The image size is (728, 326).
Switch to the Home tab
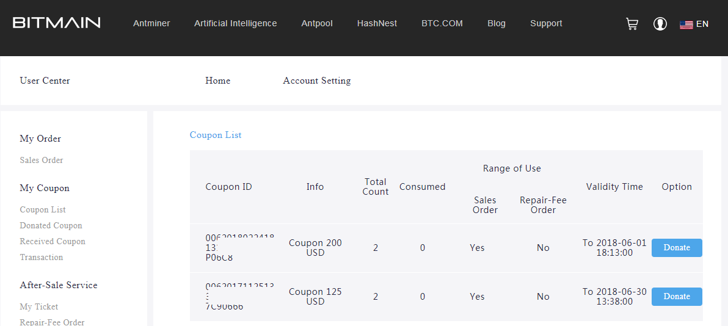[218, 81]
